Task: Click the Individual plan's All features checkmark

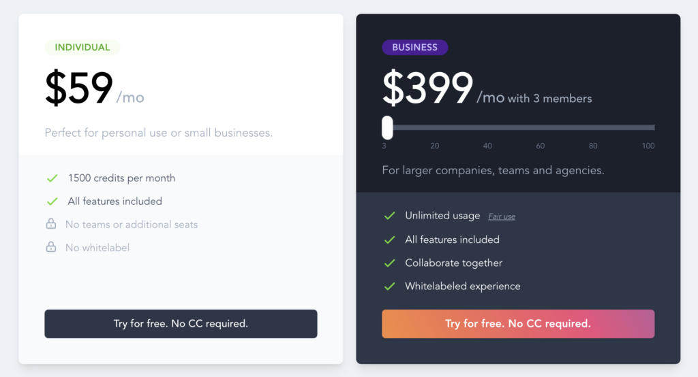Action: click(x=52, y=201)
